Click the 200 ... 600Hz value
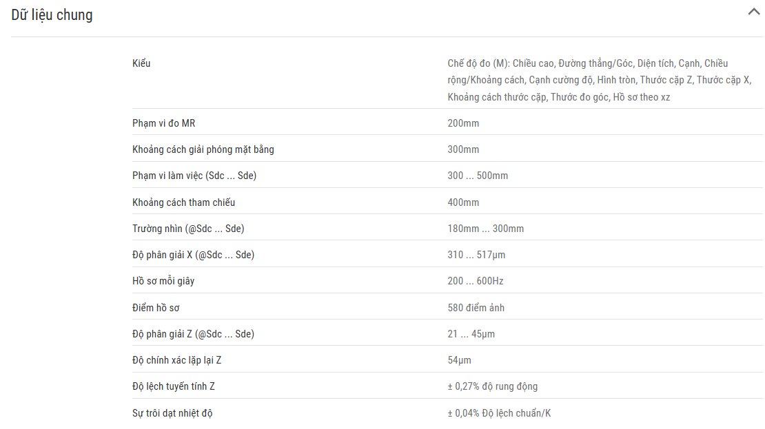The height and width of the screenshot is (429, 765). point(476,281)
